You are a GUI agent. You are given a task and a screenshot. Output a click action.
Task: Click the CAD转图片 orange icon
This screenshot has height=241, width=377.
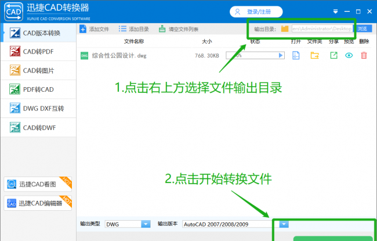tap(15, 70)
